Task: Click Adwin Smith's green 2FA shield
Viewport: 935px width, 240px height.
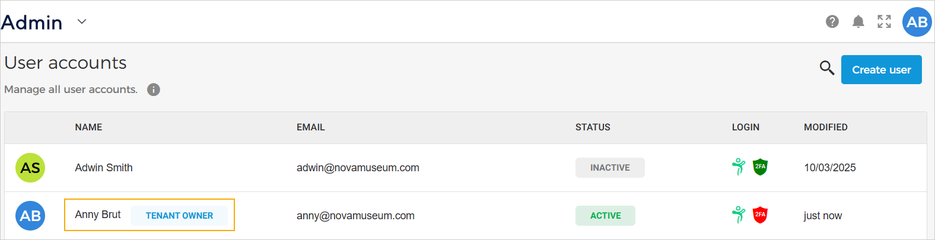Action: point(760,167)
